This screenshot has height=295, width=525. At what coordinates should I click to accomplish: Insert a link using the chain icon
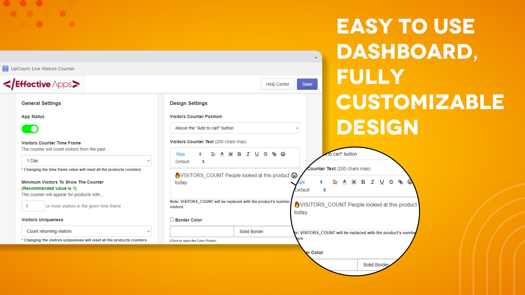point(274,154)
